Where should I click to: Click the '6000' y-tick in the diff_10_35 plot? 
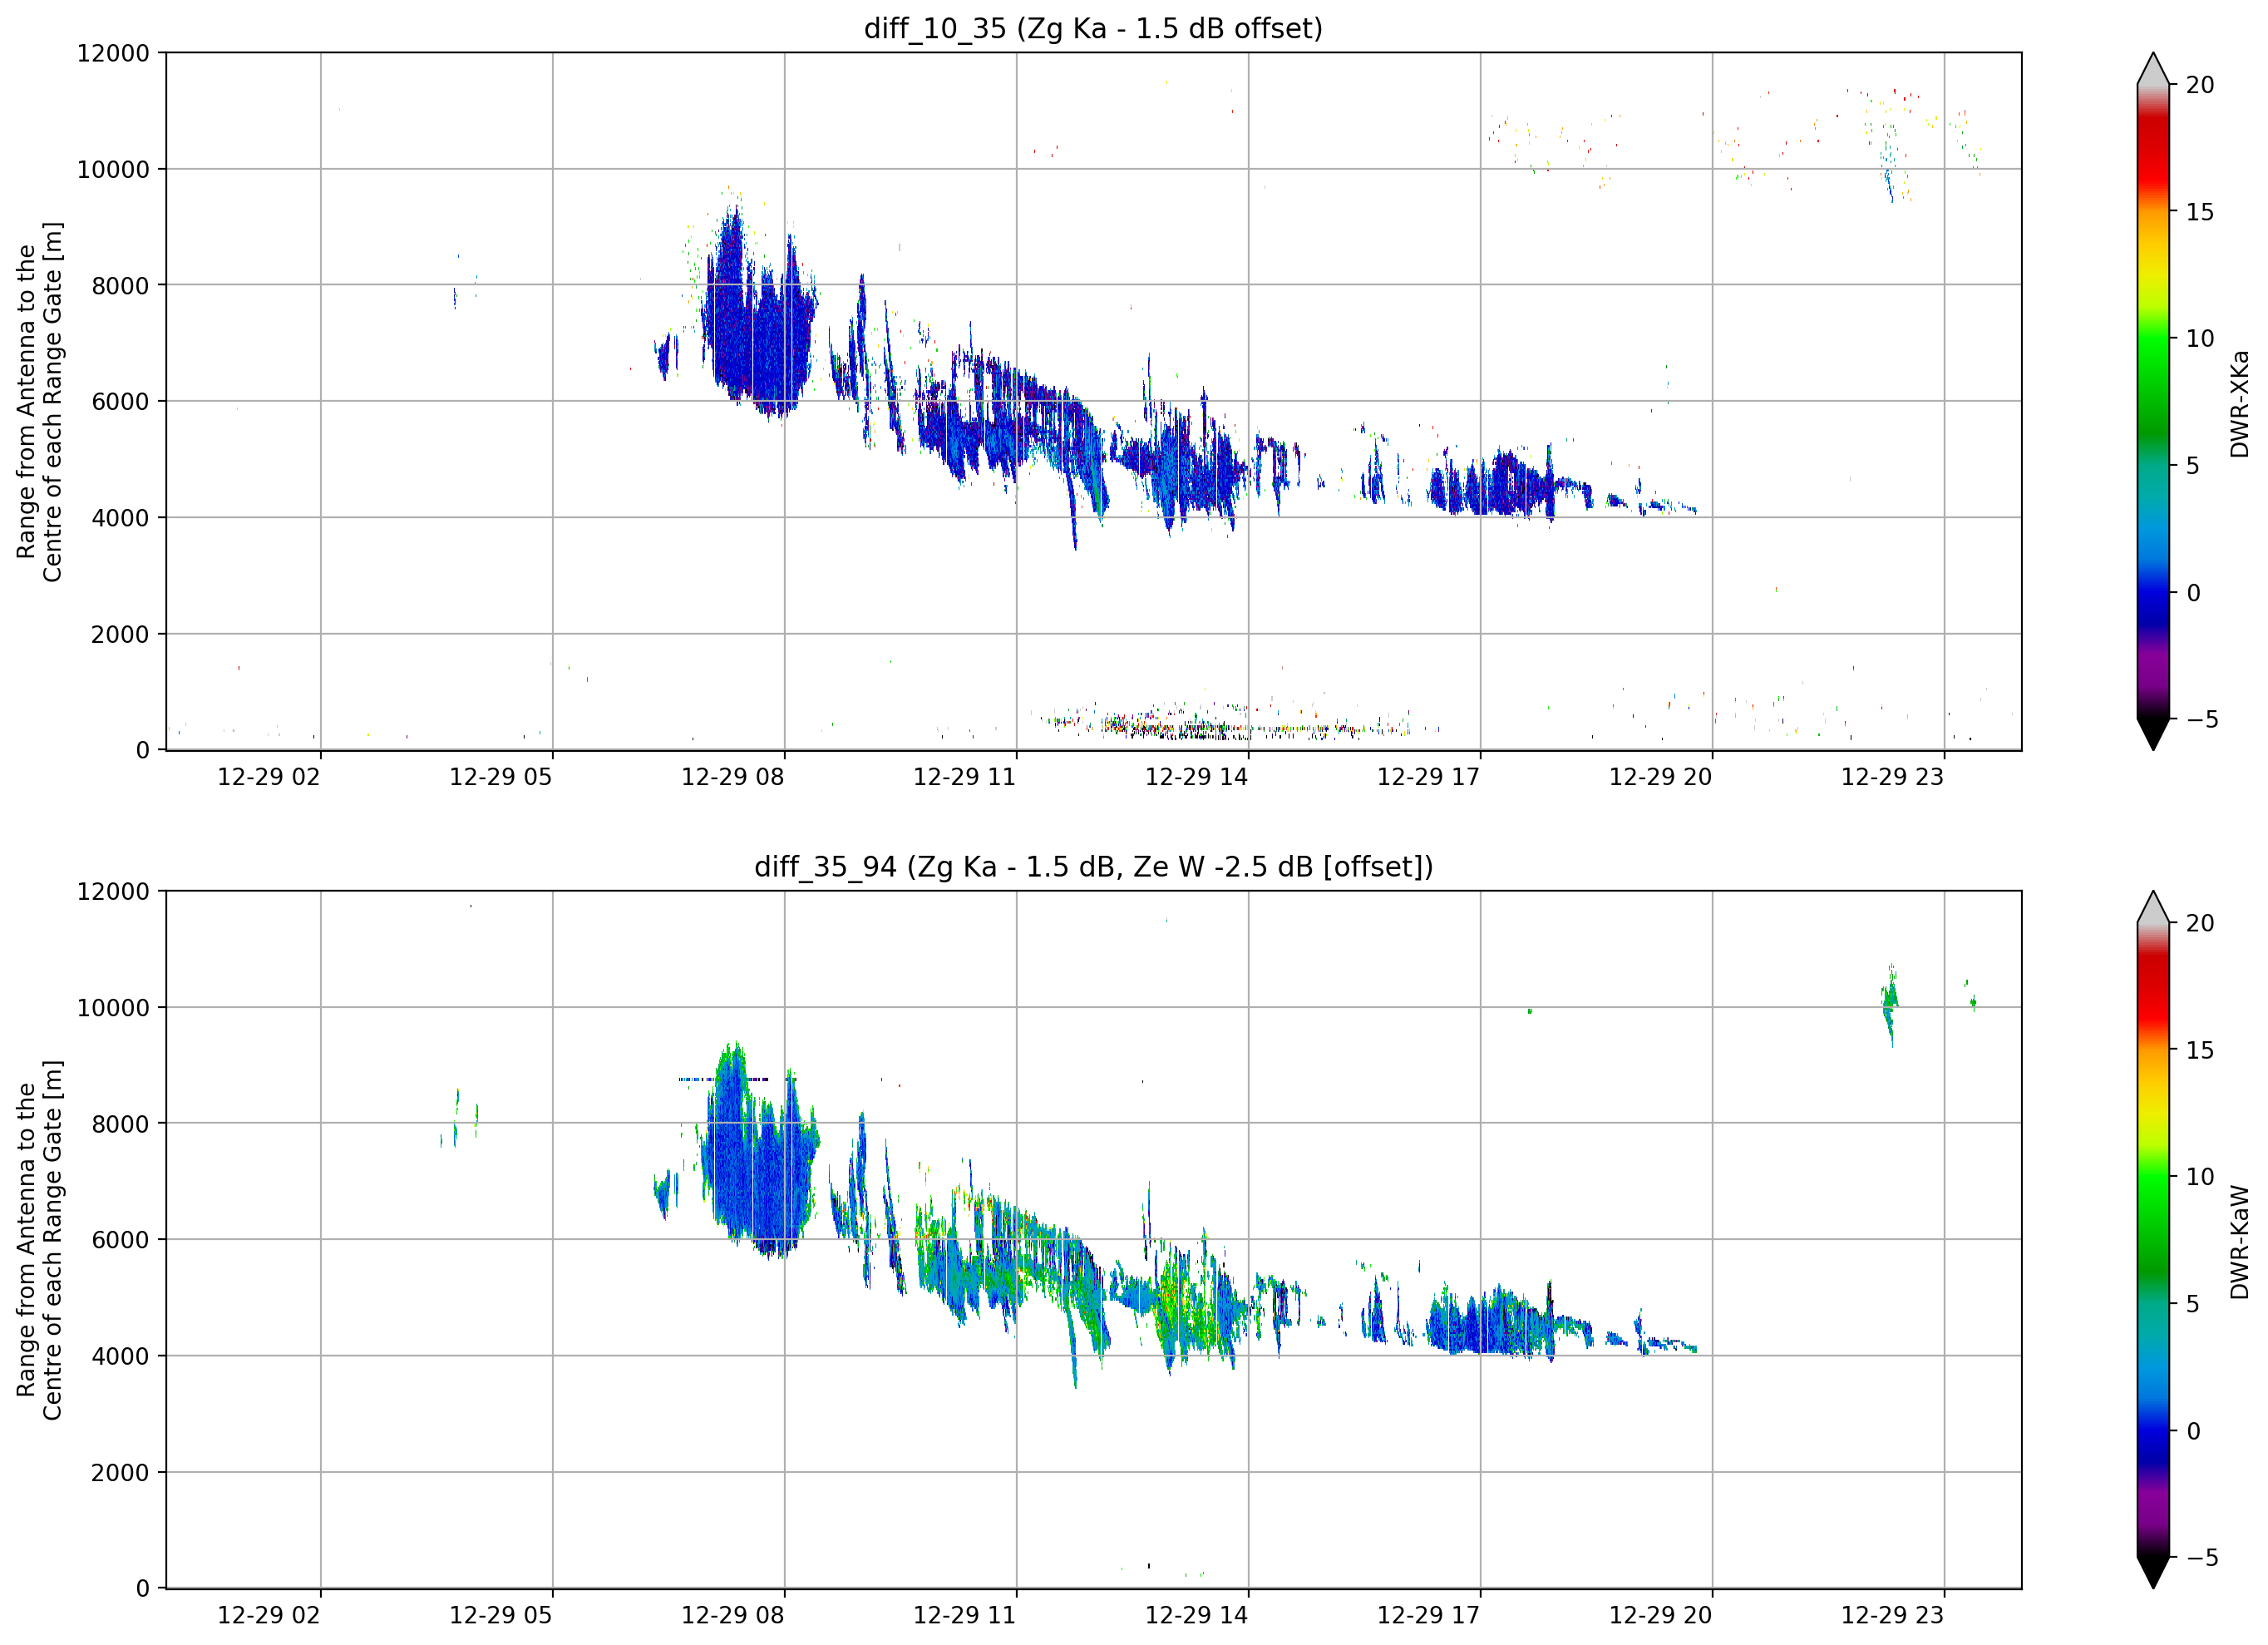(x=120, y=403)
